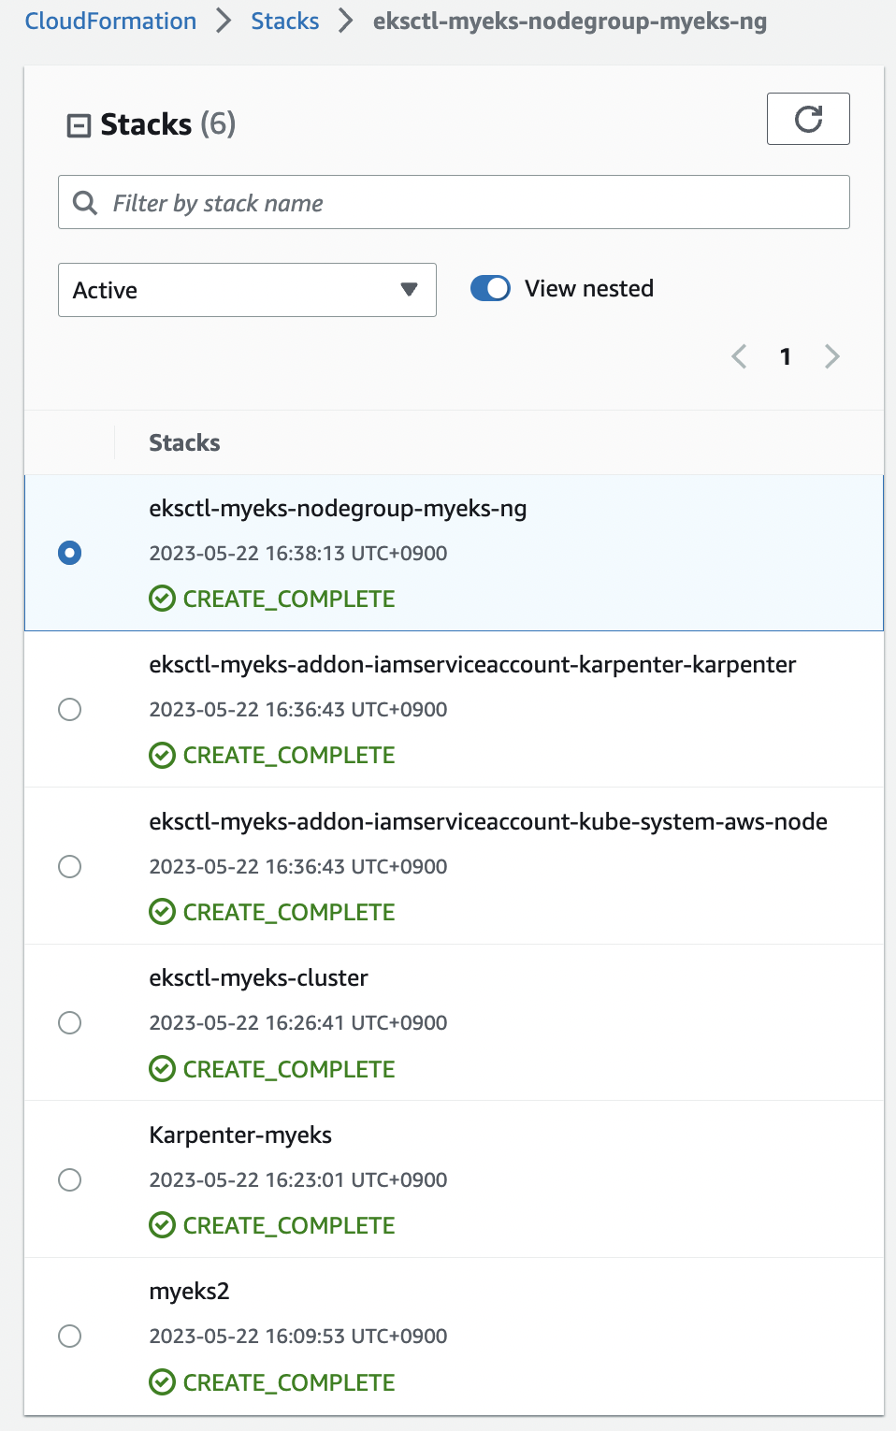
Task: Open stack eksctl-myeks-addon-iamserviceaccount-karpenter-karpenter
Action: click(472, 665)
